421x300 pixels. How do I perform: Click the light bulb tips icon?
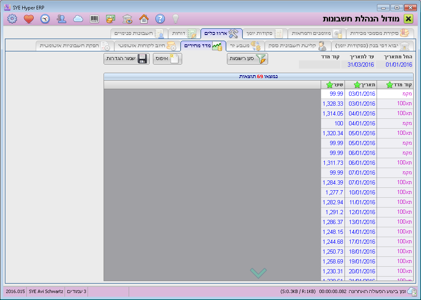(x=176, y=19)
